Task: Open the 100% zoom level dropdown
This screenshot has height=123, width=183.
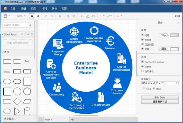Action: tap(21, 16)
